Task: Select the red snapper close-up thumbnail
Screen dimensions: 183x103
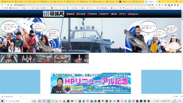Action: pyautogui.click(x=62, y=58)
